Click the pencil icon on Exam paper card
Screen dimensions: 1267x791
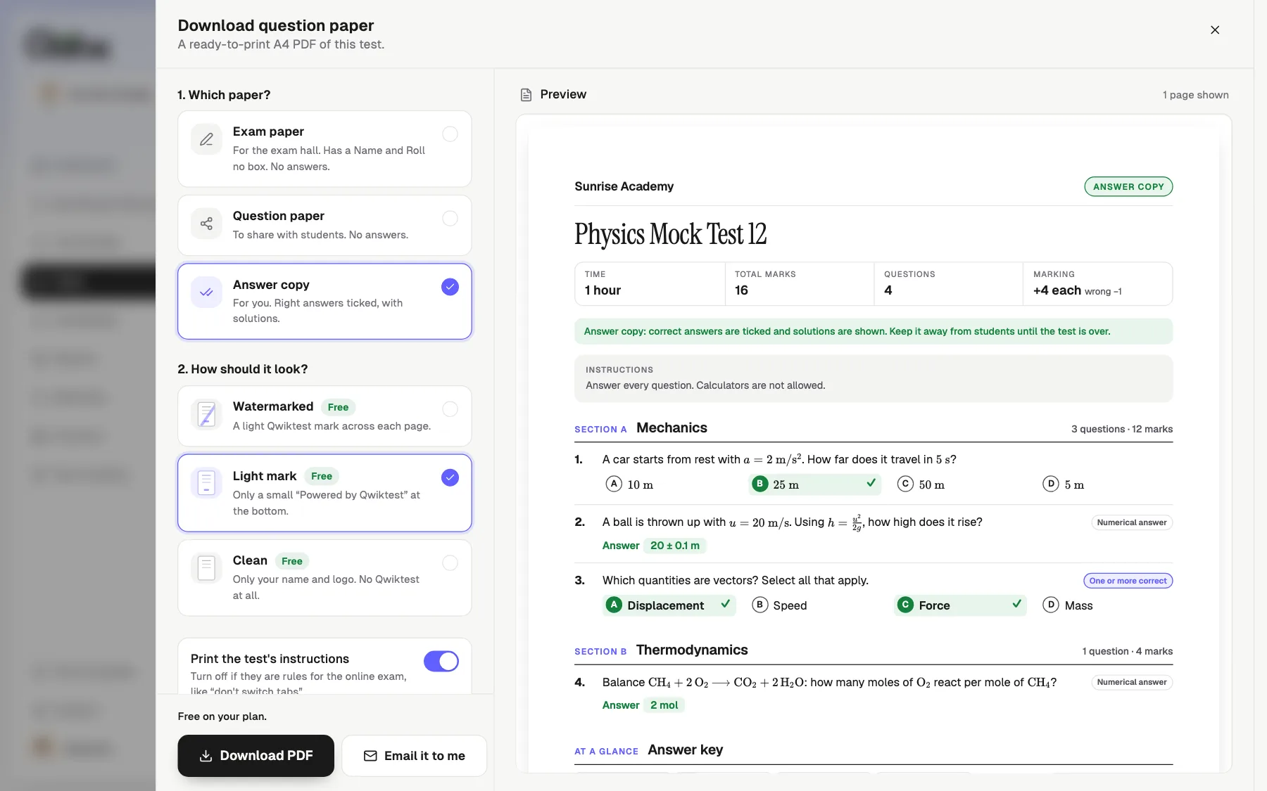[x=206, y=139]
